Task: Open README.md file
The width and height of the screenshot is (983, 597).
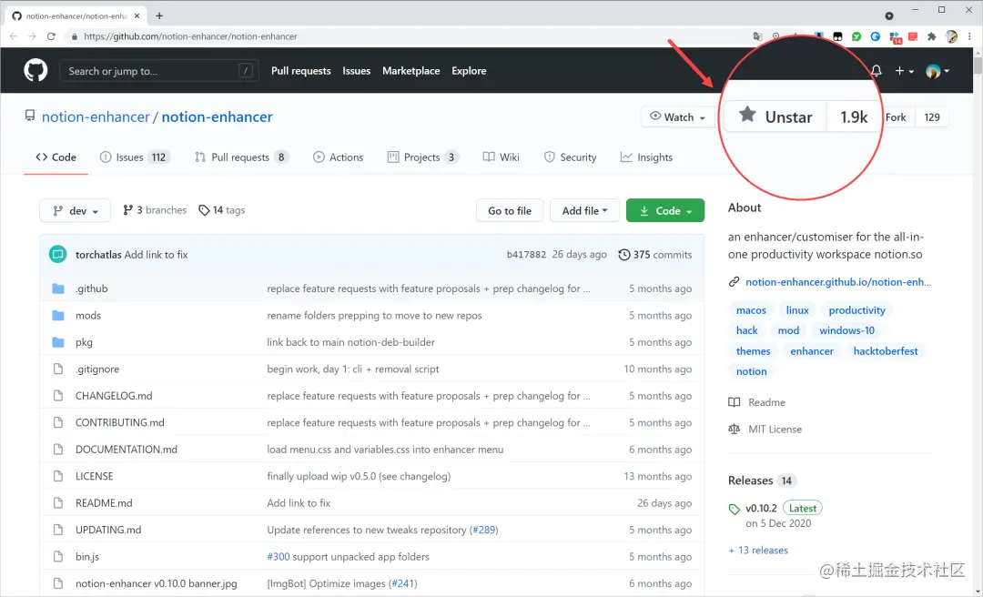Action: point(104,503)
